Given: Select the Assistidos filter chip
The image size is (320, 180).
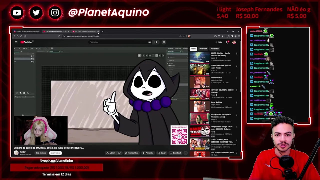Looking at the screenshot, I should pos(214,49).
